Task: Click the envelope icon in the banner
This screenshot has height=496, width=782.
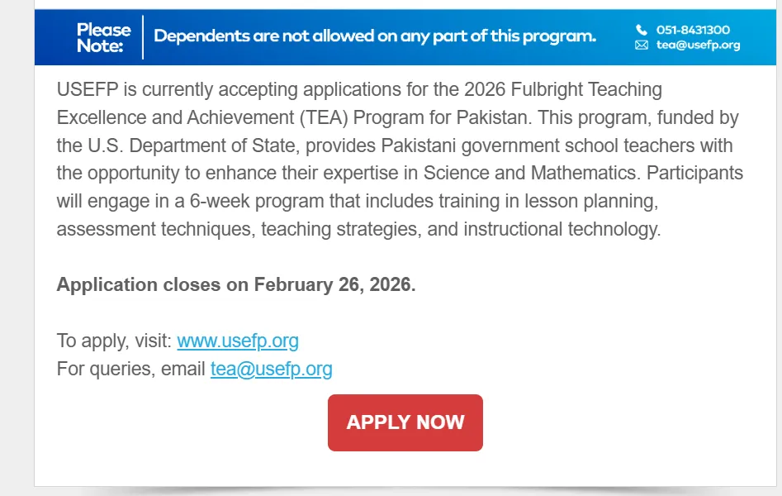Action: (x=642, y=45)
